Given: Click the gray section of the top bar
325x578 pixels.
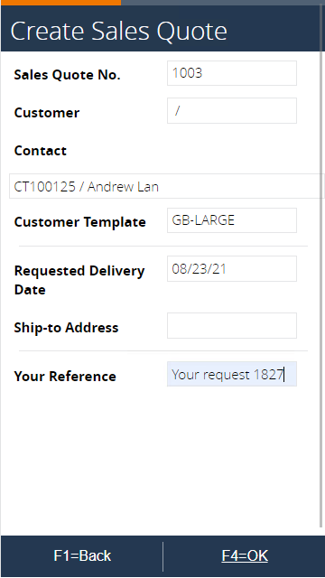Looking at the screenshot, I should click(x=223, y=3).
